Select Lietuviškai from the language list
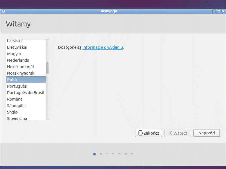 tap(17, 47)
